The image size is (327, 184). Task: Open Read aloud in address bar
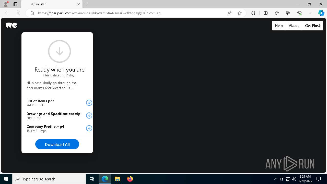[x=229, y=13]
